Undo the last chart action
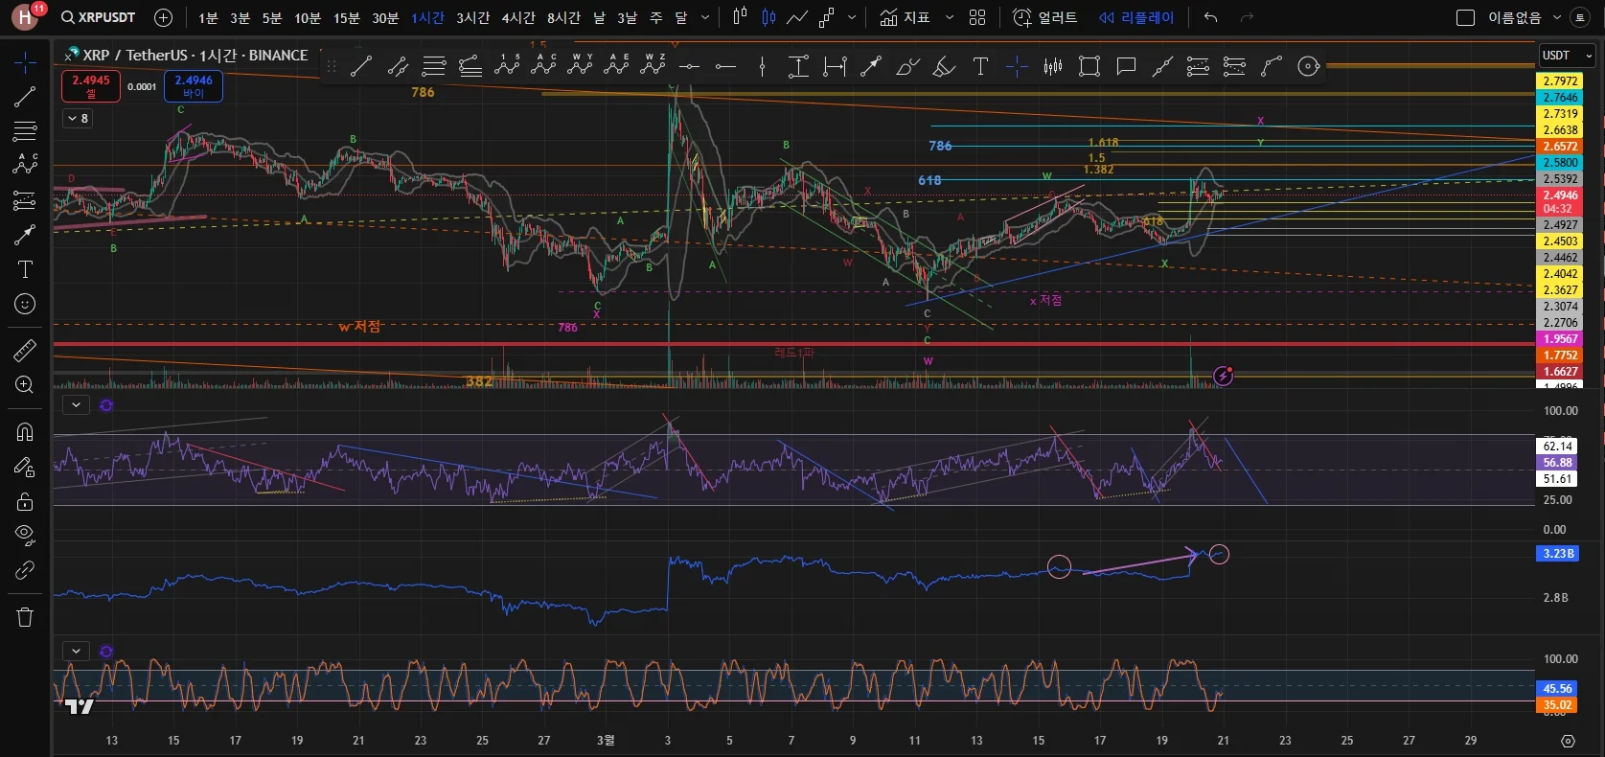Image resolution: width=1605 pixels, height=757 pixels. coord(1211,17)
